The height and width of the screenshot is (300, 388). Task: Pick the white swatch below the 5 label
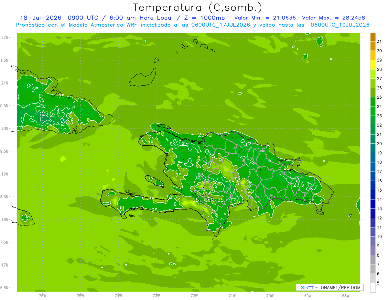click(x=373, y=288)
